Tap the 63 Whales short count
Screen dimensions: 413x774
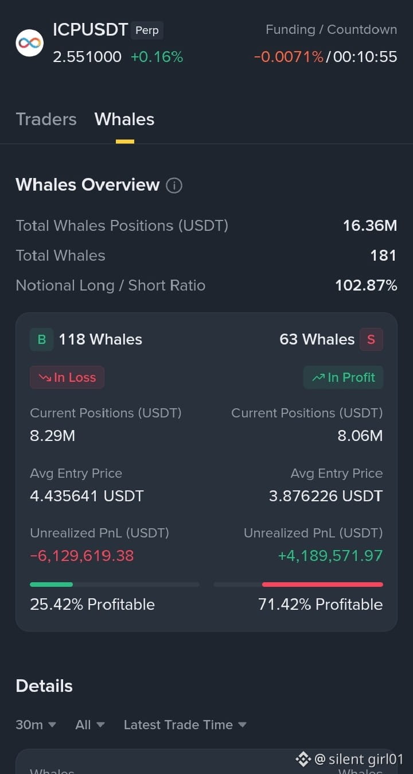pos(317,339)
